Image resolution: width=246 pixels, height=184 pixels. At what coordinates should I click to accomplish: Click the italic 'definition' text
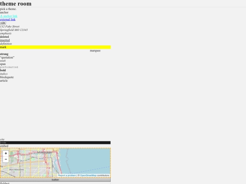[6, 44]
